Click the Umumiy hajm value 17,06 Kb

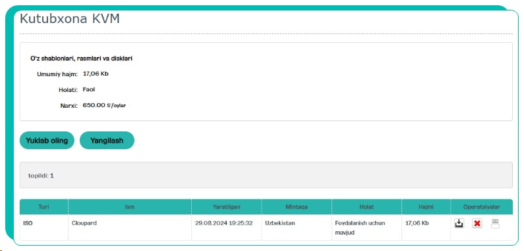coord(95,74)
